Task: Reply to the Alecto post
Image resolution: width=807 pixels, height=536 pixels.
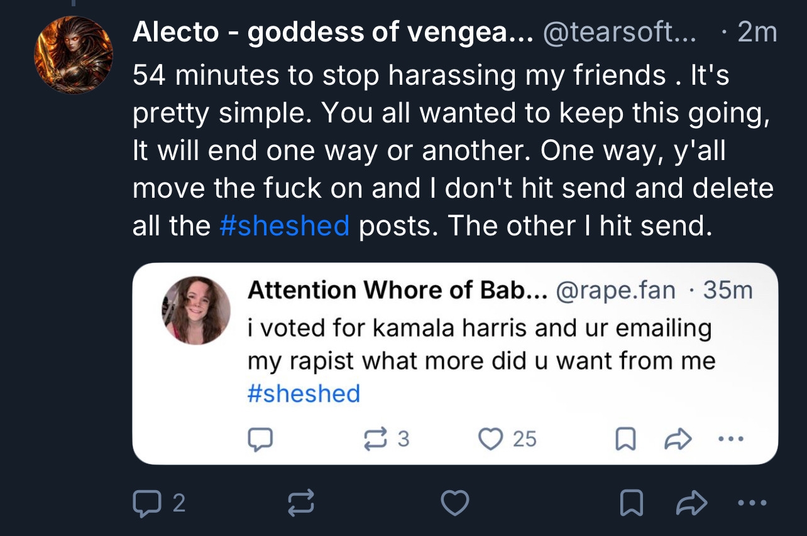Action: coord(146,503)
